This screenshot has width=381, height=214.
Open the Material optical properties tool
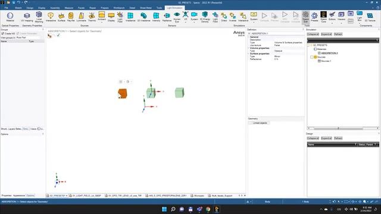pos(10,17)
